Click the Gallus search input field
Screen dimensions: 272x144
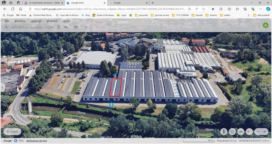point(31,27)
